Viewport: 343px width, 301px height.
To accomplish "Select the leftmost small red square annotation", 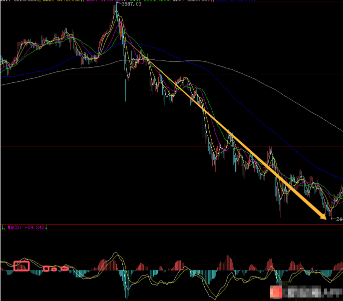I will [46, 269].
